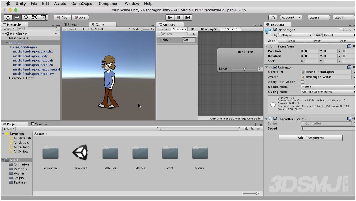356x201 pixels.
Task: Collapse the pendragon object in Hierarchy
Action: pyautogui.click(x=7, y=43)
